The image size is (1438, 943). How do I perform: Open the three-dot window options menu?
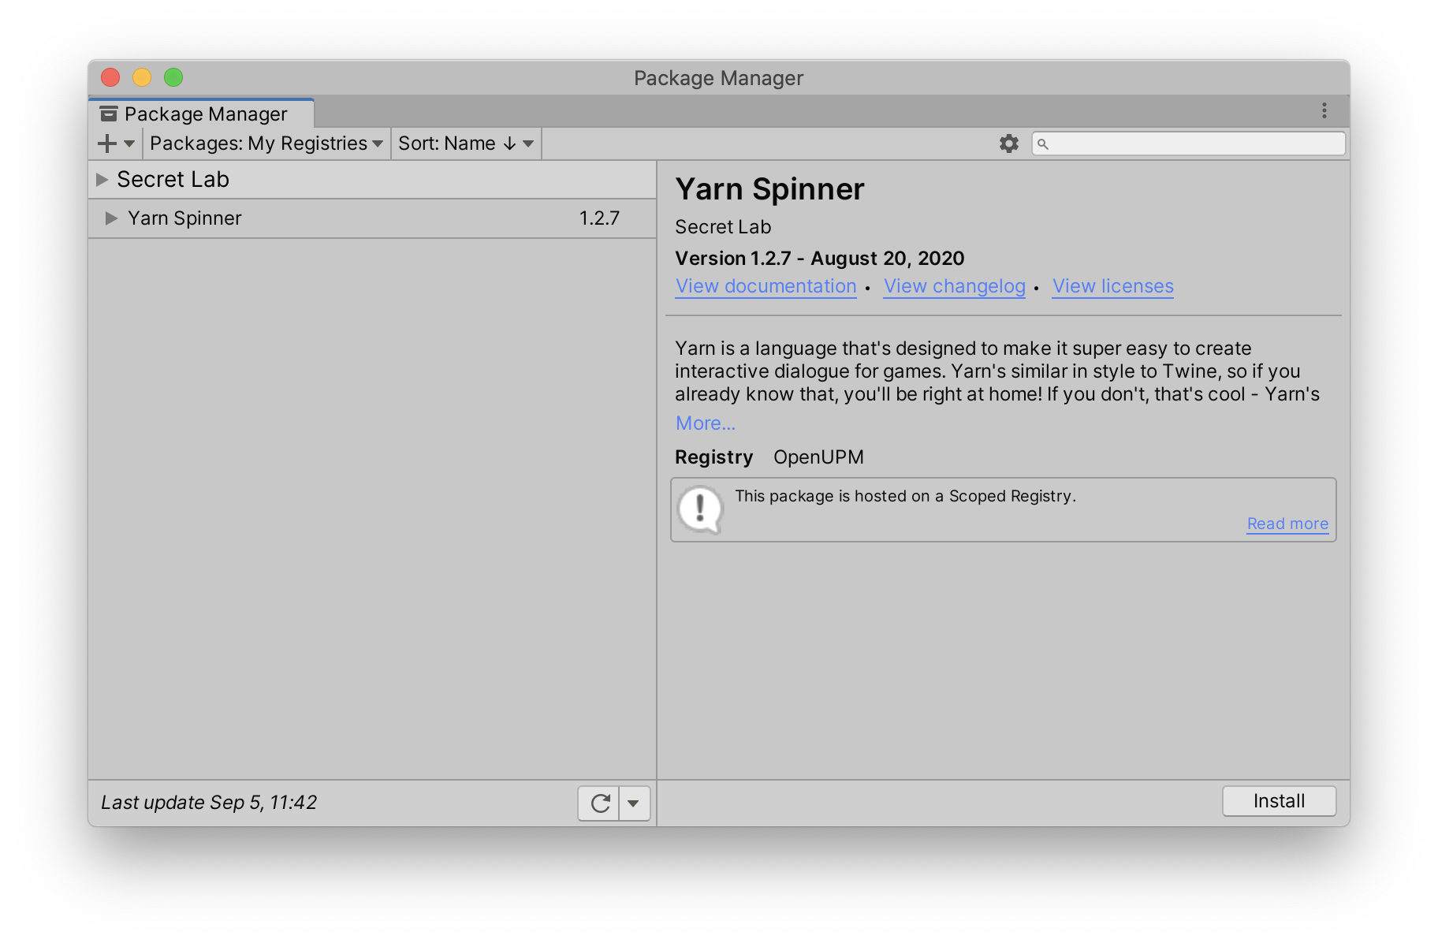[x=1324, y=110]
